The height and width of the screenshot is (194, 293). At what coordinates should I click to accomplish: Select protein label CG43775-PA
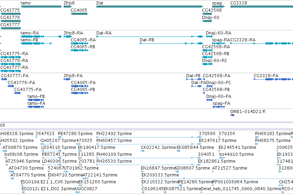(28, 90)
